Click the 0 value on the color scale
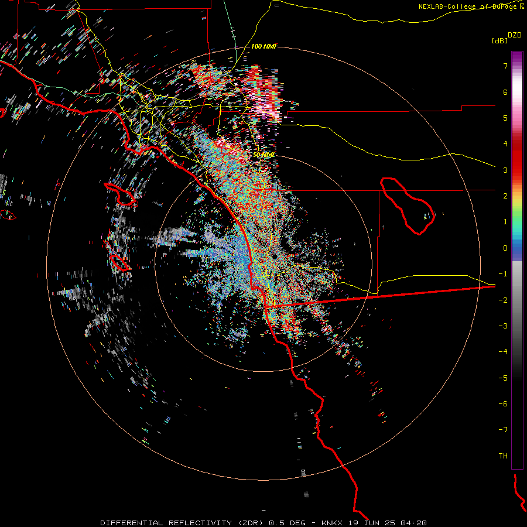This screenshot has width=527, height=527. pyautogui.click(x=505, y=248)
